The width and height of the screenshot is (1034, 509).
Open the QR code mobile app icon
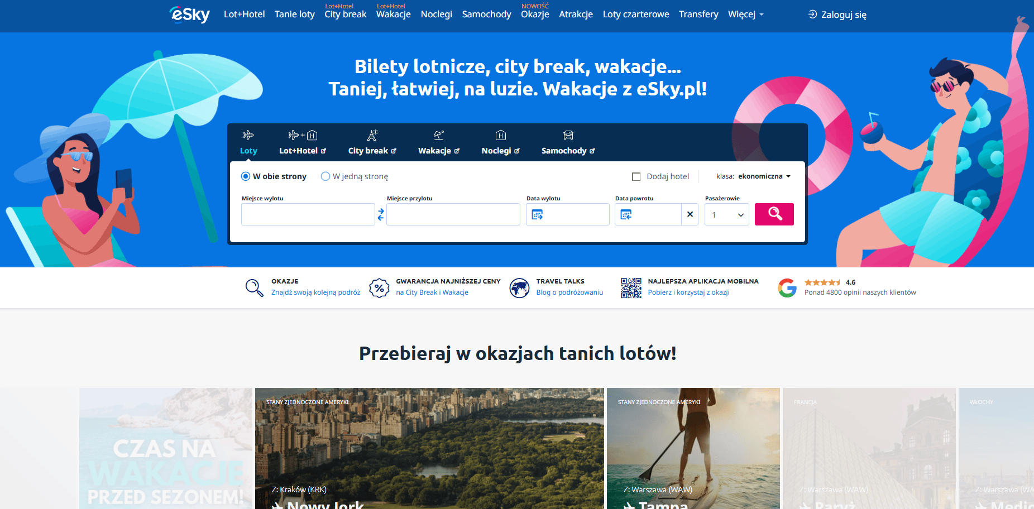pyautogui.click(x=631, y=288)
